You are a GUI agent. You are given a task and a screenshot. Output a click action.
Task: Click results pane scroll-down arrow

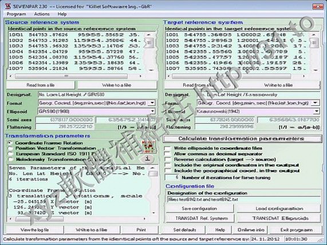pyautogui.click(x=153, y=213)
